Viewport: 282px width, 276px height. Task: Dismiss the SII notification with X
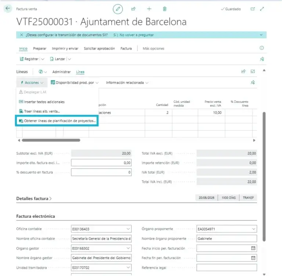(21, 35)
